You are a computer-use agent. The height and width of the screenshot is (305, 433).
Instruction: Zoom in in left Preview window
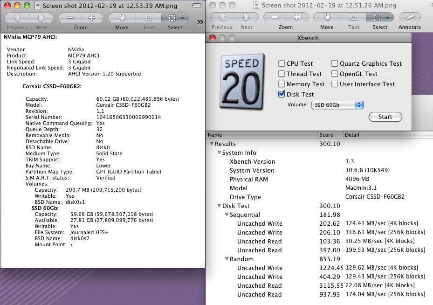click(x=92, y=18)
